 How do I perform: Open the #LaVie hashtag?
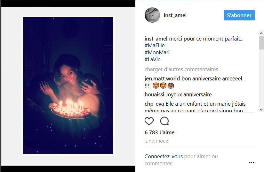(153, 59)
